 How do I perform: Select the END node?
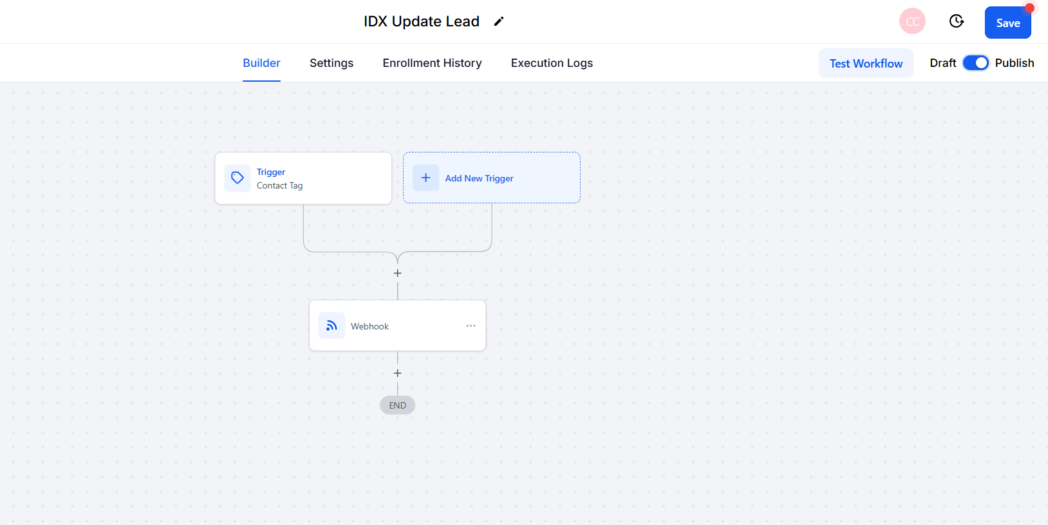click(398, 405)
